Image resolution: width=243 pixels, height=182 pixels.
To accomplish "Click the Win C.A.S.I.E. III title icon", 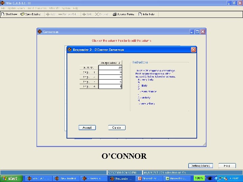I will 2,3.
